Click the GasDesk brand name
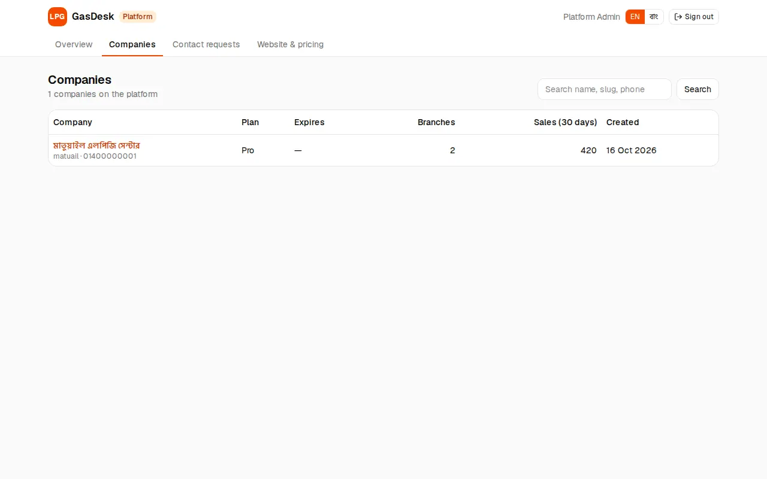 93,17
